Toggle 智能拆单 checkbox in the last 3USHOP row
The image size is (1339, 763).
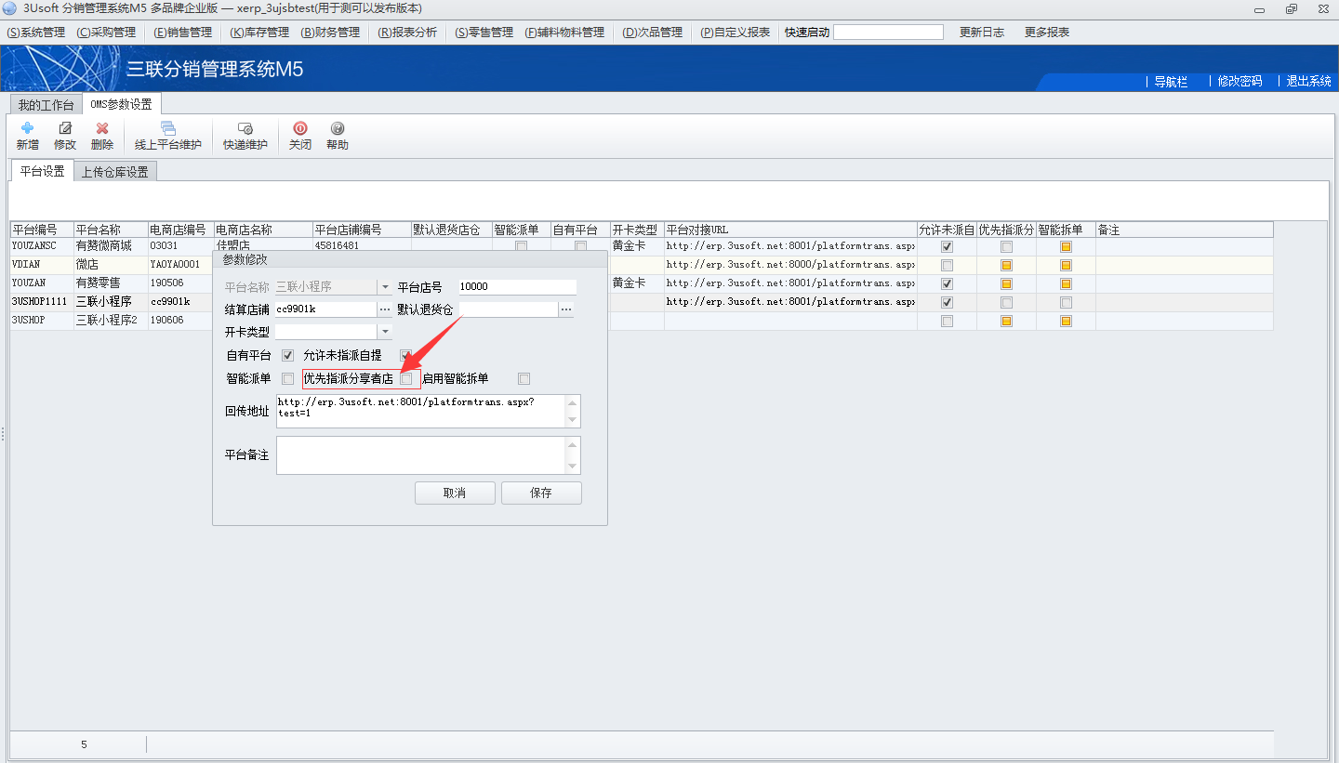(x=1066, y=322)
